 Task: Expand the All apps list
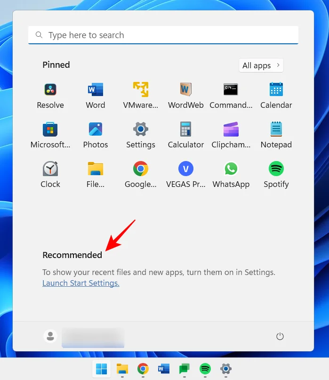tap(261, 65)
